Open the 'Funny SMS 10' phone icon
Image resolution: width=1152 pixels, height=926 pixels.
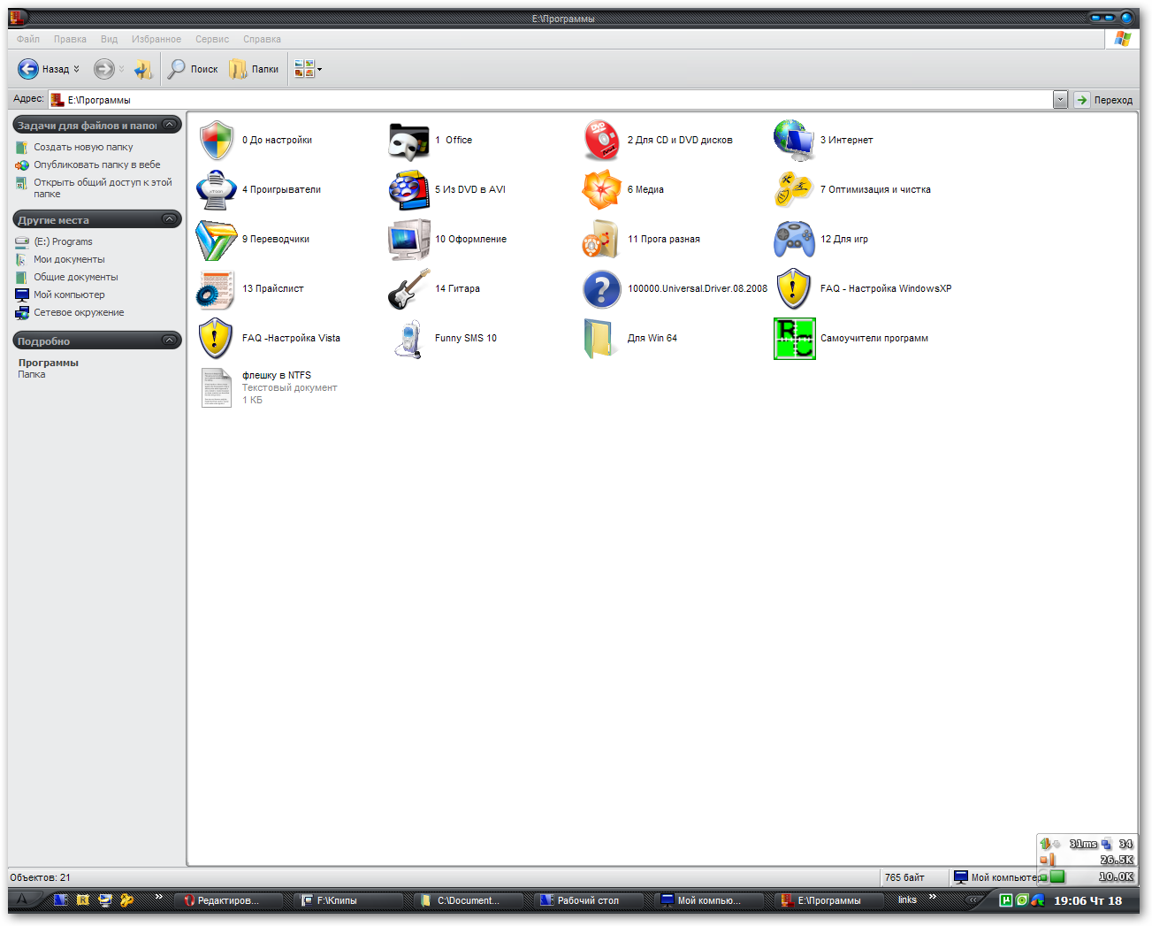coord(408,339)
